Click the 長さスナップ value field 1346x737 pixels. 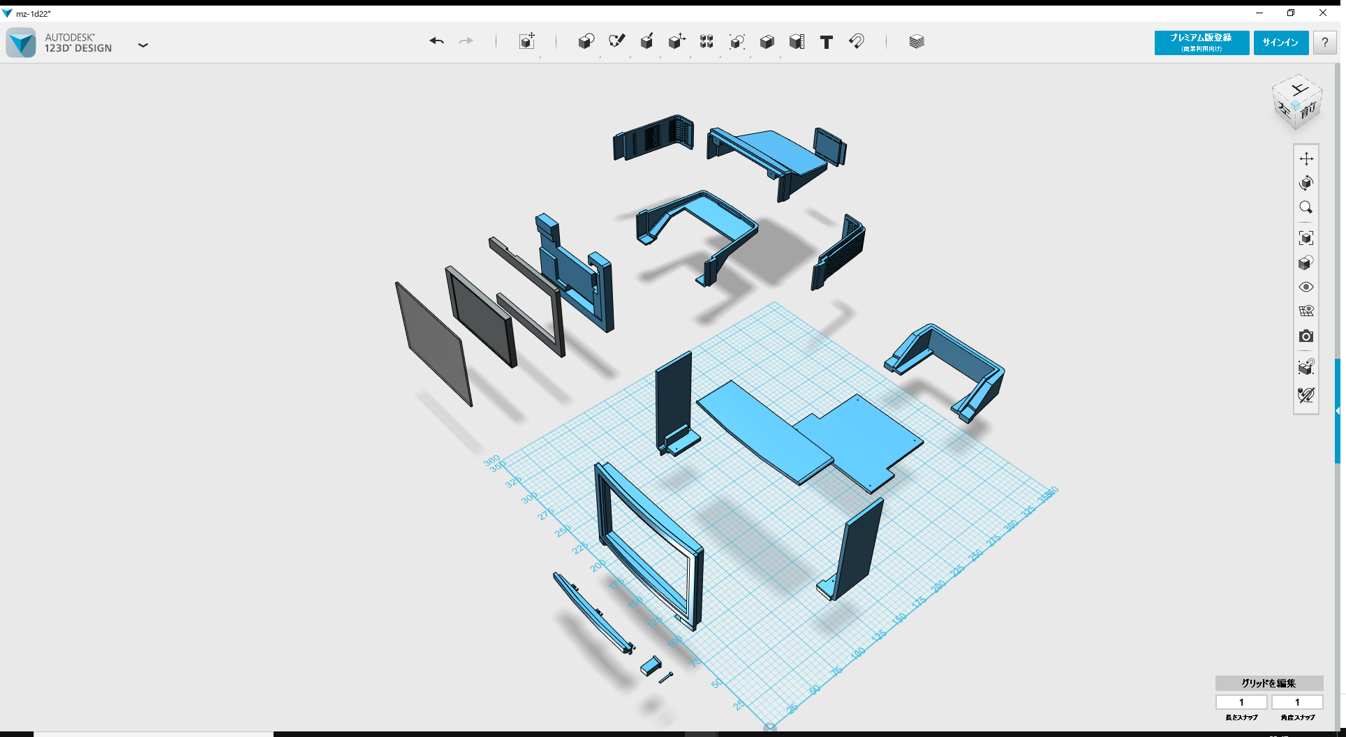[x=1241, y=702]
